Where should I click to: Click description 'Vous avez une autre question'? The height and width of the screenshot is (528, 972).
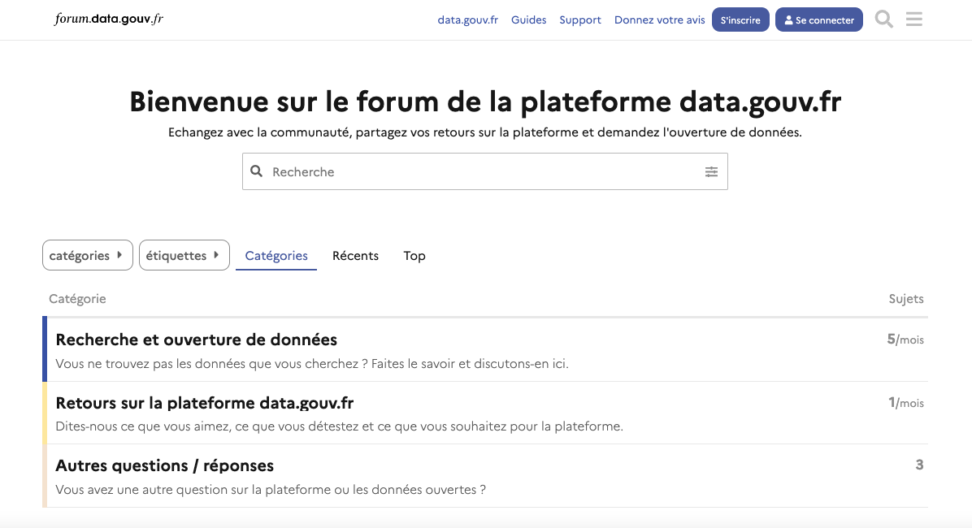point(271,490)
